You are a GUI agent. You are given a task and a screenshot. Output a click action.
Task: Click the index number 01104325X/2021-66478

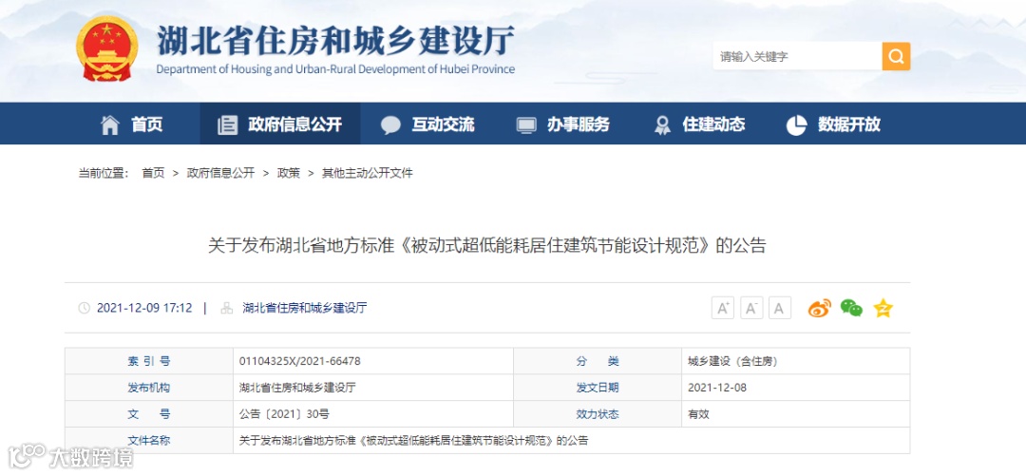click(x=300, y=361)
